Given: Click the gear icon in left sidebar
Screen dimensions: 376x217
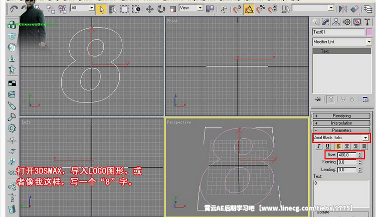Looking at the screenshot, I should [12, 128].
